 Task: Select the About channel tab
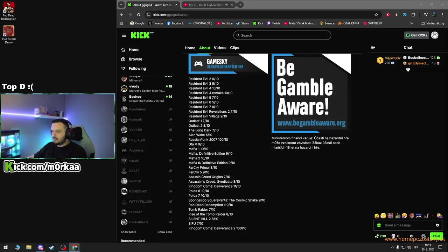tap(204, 48)
